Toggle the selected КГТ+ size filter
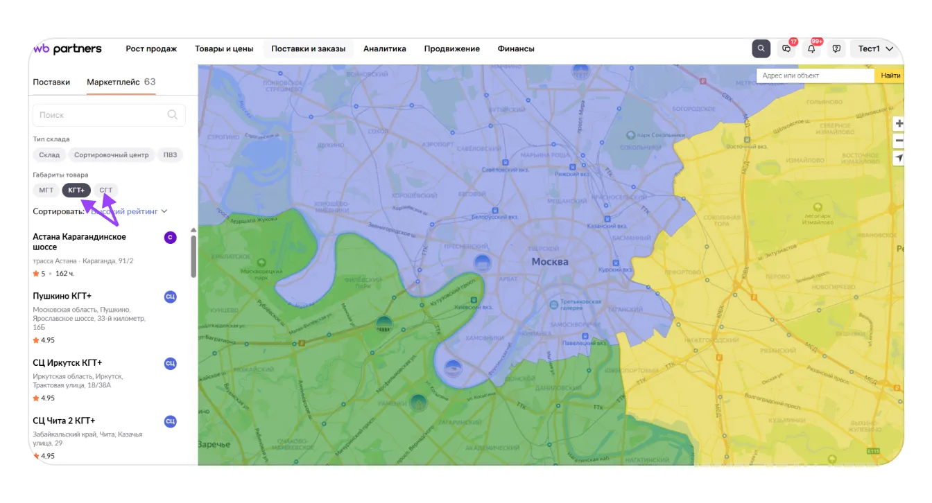The image size is (932, 503). click(x=76, y=191)
